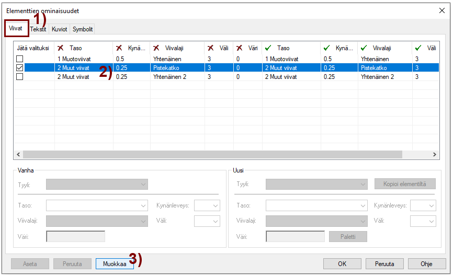Open the Tyyli dropdown in Vanha section
This screenshot has height=276, width=453.
point(97,184)
